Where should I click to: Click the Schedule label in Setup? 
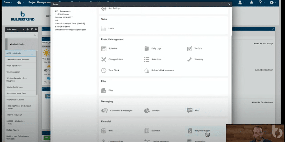tap(113, 48)
